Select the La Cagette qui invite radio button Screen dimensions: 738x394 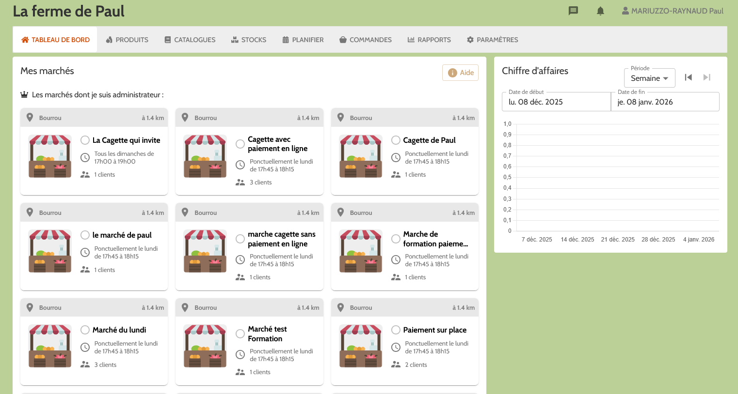(85, 140)
